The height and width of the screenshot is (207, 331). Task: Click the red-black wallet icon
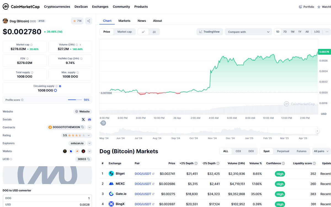click(83, 151)
